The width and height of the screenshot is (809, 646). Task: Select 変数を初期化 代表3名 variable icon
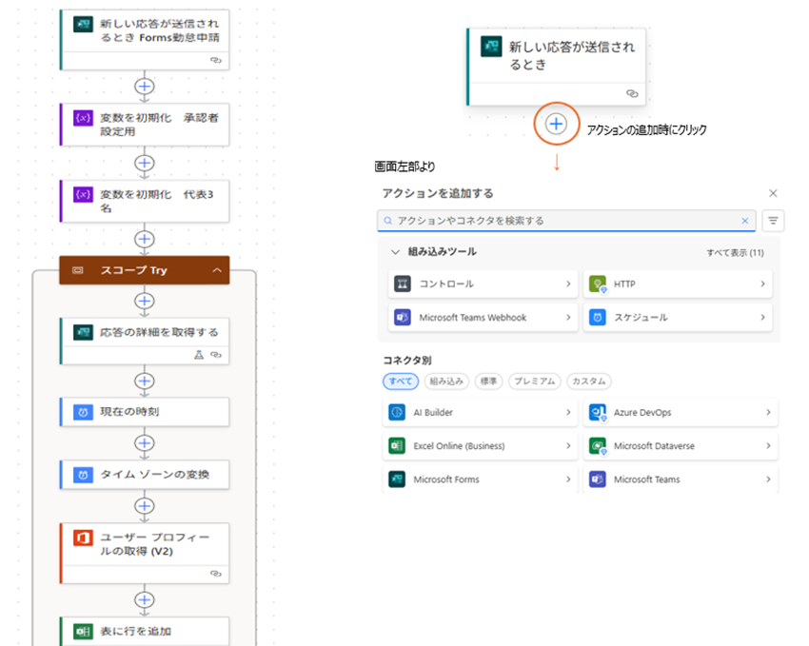point(83,194)
